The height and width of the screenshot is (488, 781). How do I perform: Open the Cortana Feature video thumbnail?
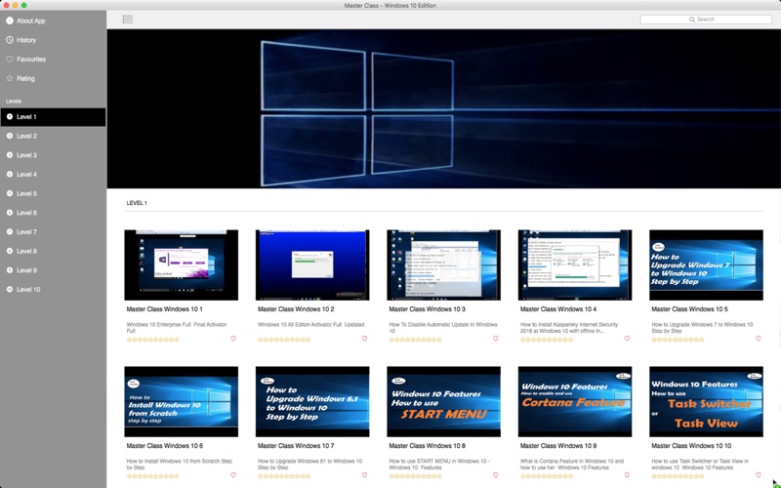575,402
